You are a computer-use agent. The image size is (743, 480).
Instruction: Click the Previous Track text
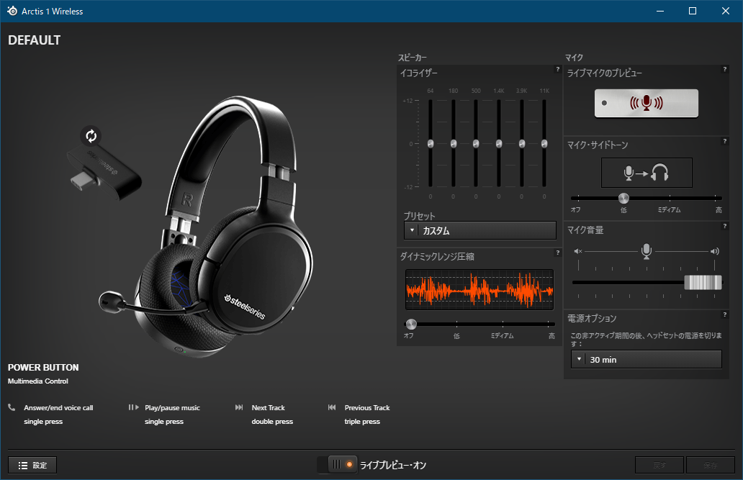tap(367, 407)
